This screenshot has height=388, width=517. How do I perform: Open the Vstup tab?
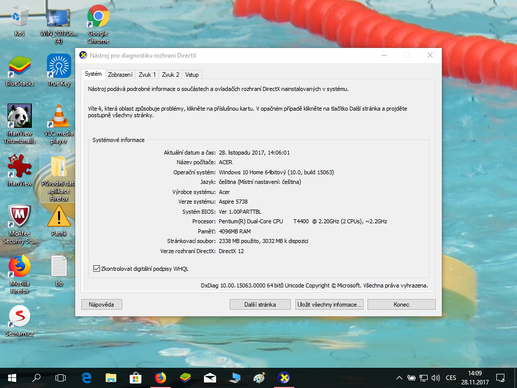point(192,75)
